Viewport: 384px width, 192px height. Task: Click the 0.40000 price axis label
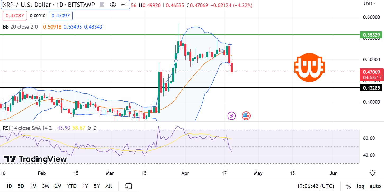372,102
